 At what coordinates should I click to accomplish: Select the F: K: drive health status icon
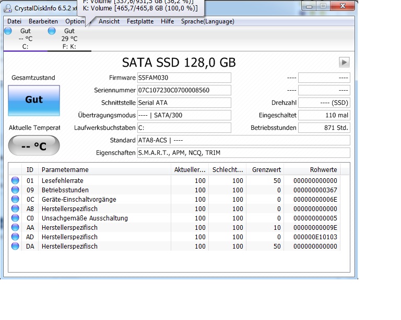point(52,31)
